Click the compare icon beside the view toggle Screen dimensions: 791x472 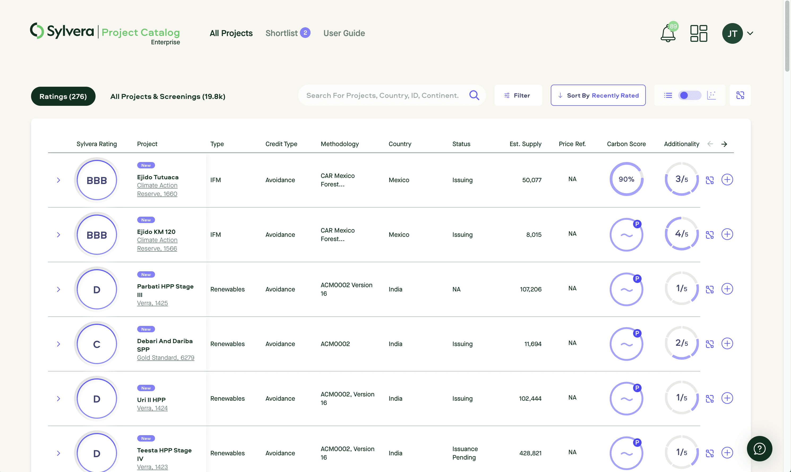[740, 95]
